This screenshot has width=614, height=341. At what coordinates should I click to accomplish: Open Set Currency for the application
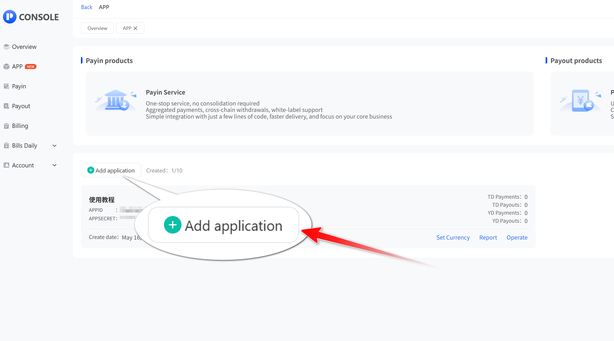pos(453,237)
